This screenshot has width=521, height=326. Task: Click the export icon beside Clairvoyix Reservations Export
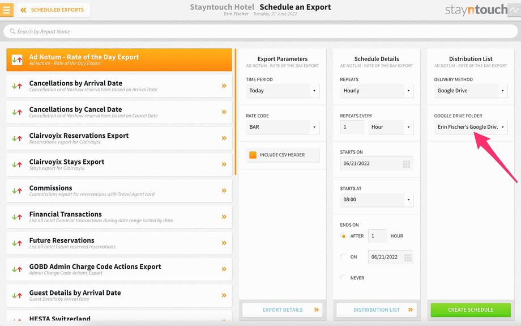(x=17, y=139)
